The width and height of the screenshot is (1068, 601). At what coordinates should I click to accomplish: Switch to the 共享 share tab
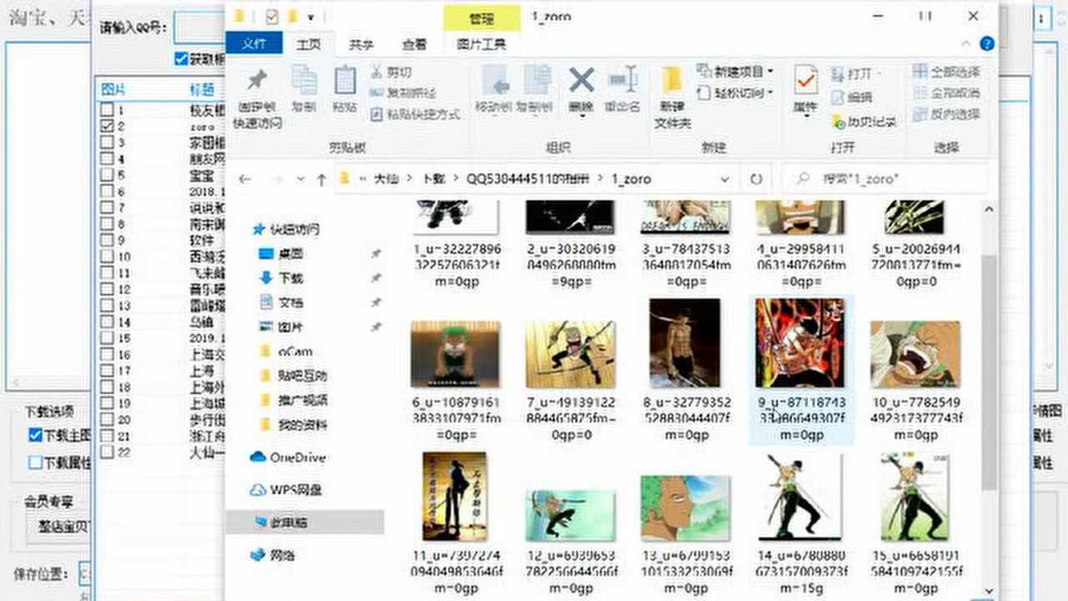pos(361,44)
